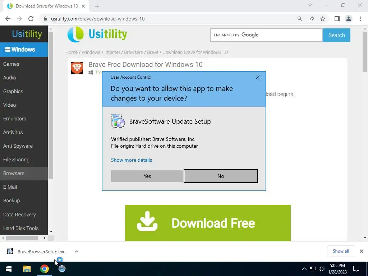
Task: Click Yes to allow the app
Action: point(147,176)
